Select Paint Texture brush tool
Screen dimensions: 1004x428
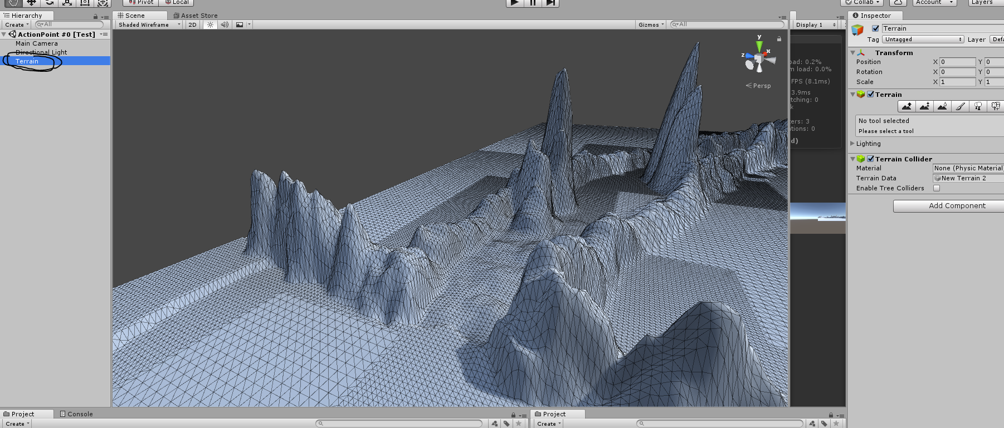point(960,106)
